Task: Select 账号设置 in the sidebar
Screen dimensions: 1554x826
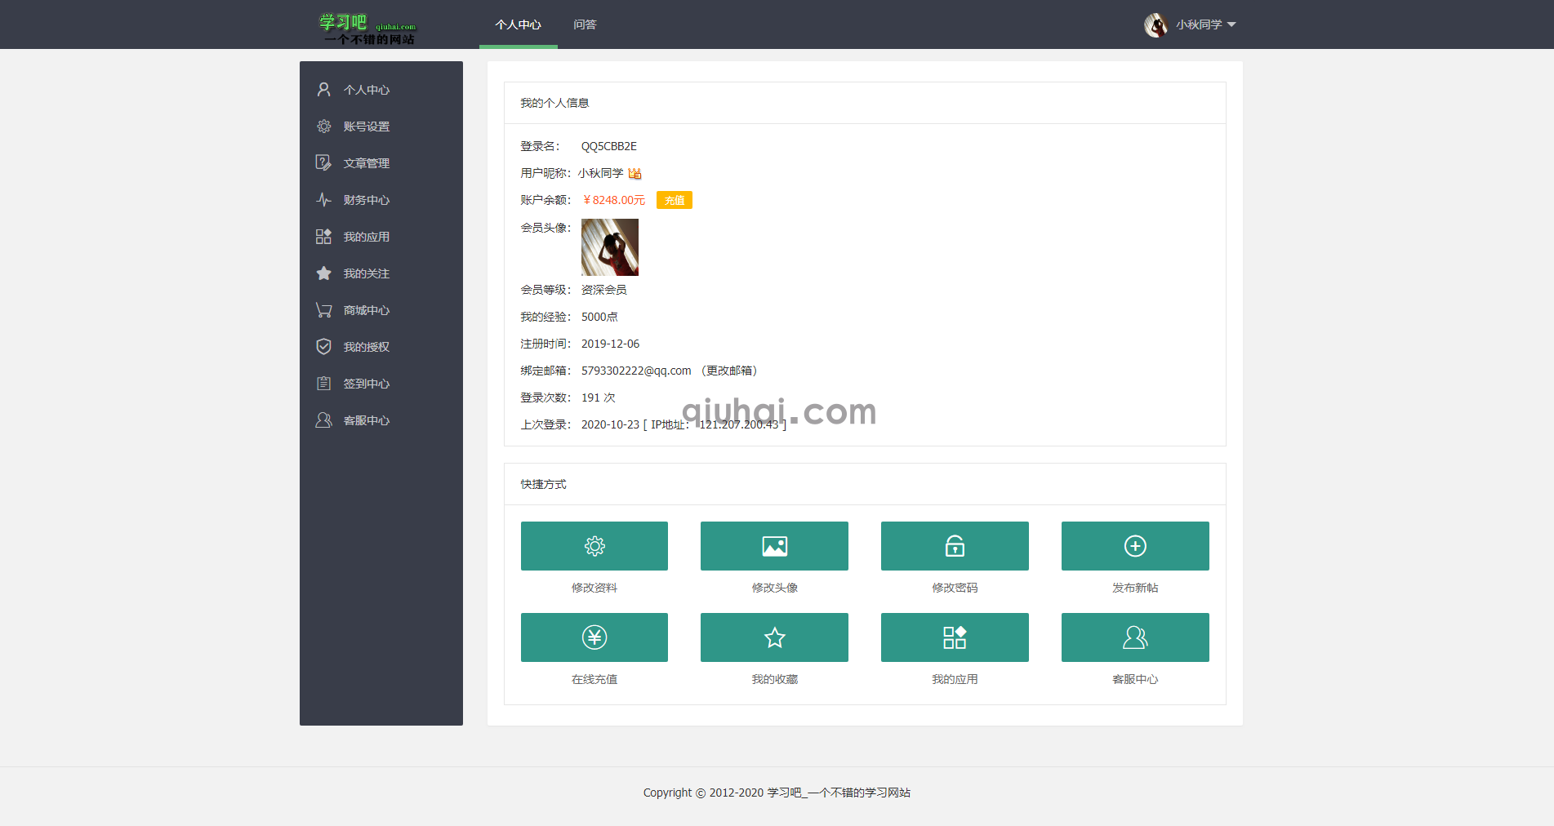Action: click(x=366, y=126)
